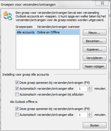111x131 pixels.
Task: Enable offline Automatisch verzenden/ontvangen elke checkbox
Action: click(17, 115)
